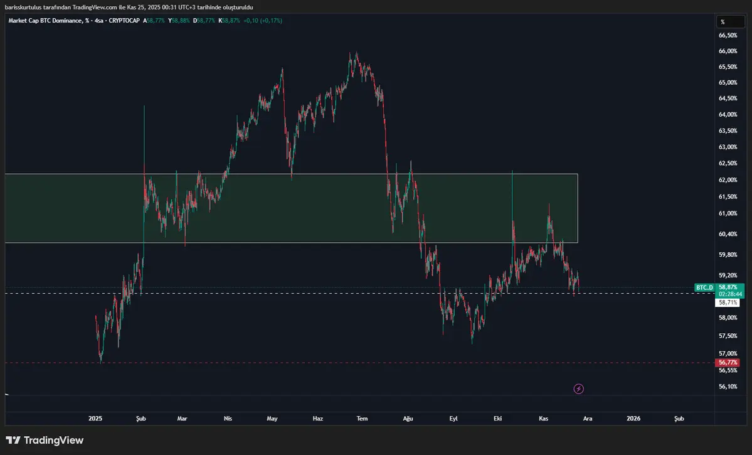Click the 56,55% price axis label
The image size is (752, 455).
pyautogui.click(x=728, y=370)
